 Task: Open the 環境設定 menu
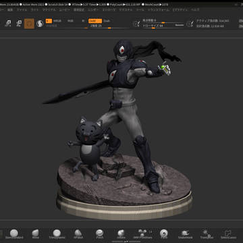pos(79,10)
